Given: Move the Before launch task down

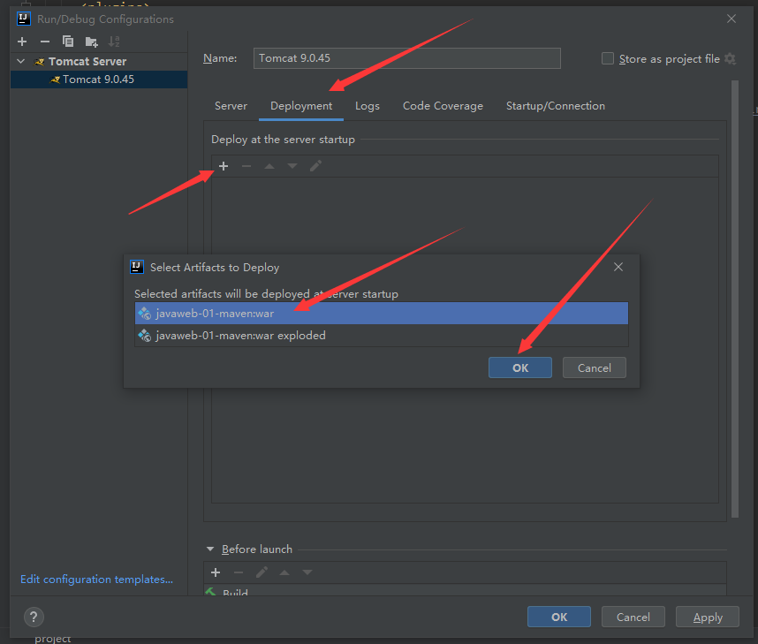Looking at the screenshot, I should (307, 573).
